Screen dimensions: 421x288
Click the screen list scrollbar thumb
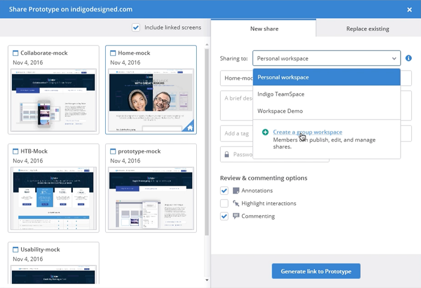tap(207, 142)
